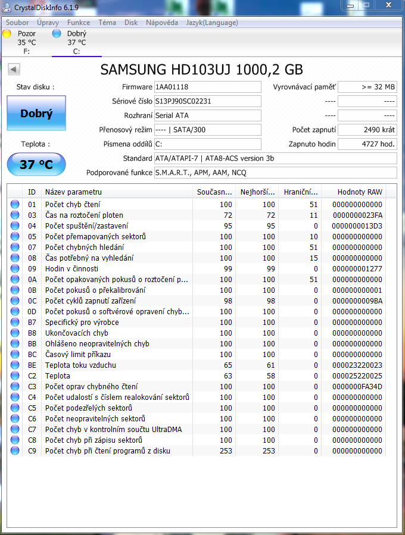Click the Hraniční... column header

coord(301,192)
